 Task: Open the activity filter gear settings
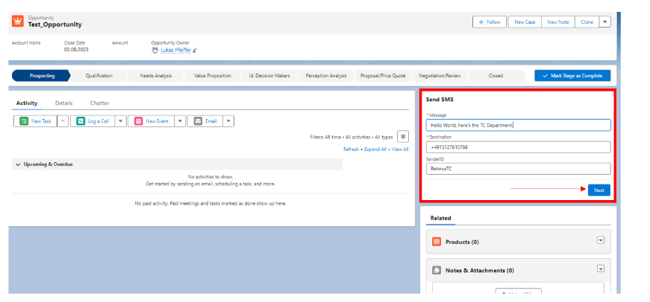tap(403, 136)
